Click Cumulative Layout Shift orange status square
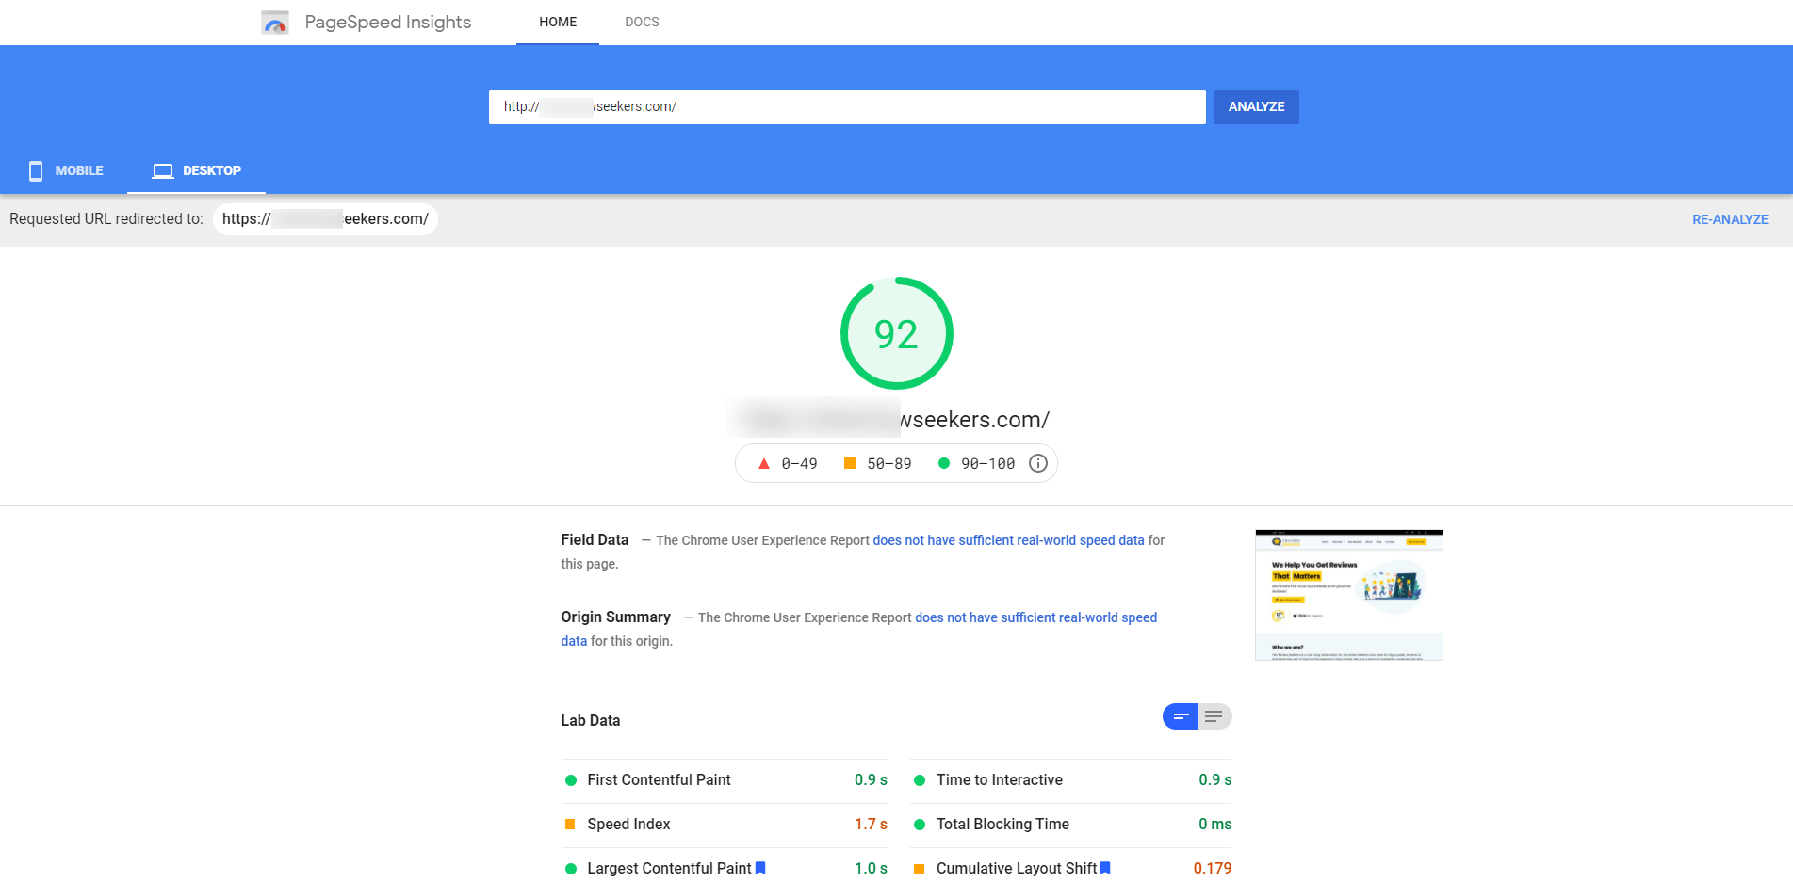 pos(919,869)
